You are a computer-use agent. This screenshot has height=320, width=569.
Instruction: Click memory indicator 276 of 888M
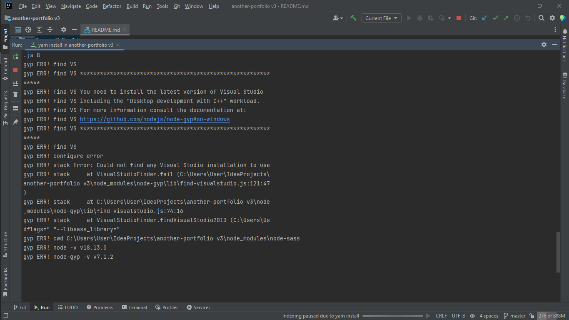(x=552, y=316)
